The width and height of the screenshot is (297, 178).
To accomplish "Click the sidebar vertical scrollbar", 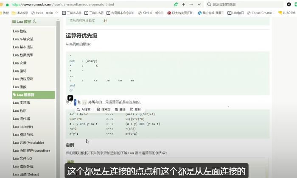I will tap(58, 85).
